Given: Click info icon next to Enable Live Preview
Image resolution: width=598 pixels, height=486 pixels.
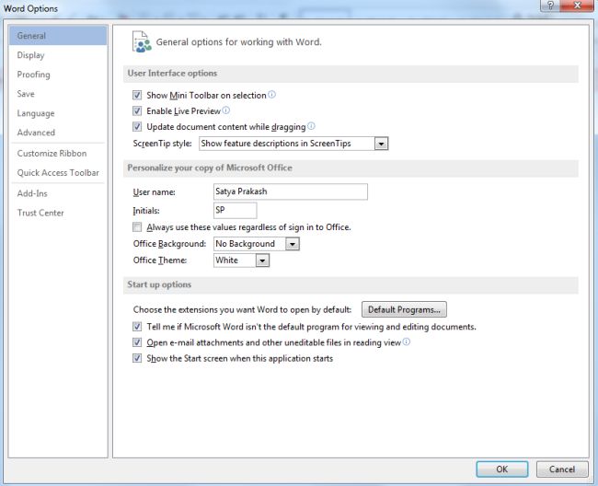Looking at the screenshot, I should coord(225,110).
